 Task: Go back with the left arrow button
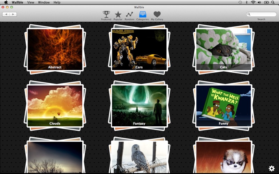click(x=6, y=14)
